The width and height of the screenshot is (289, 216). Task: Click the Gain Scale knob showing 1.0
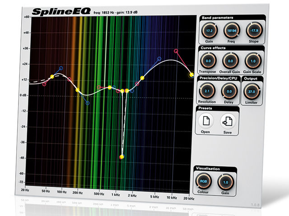pyautogui.click(x=253, y=61)
